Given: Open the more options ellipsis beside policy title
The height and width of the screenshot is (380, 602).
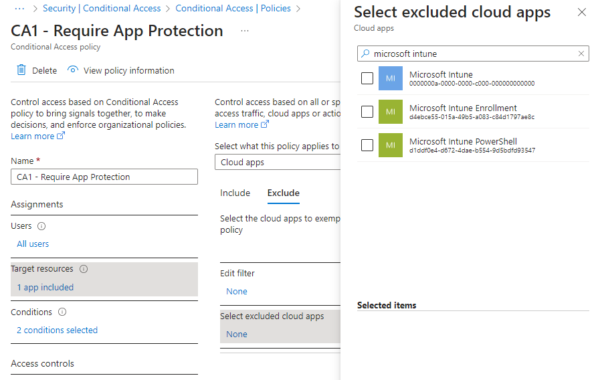Looking at the screenshot, I should tap(245, 31).
